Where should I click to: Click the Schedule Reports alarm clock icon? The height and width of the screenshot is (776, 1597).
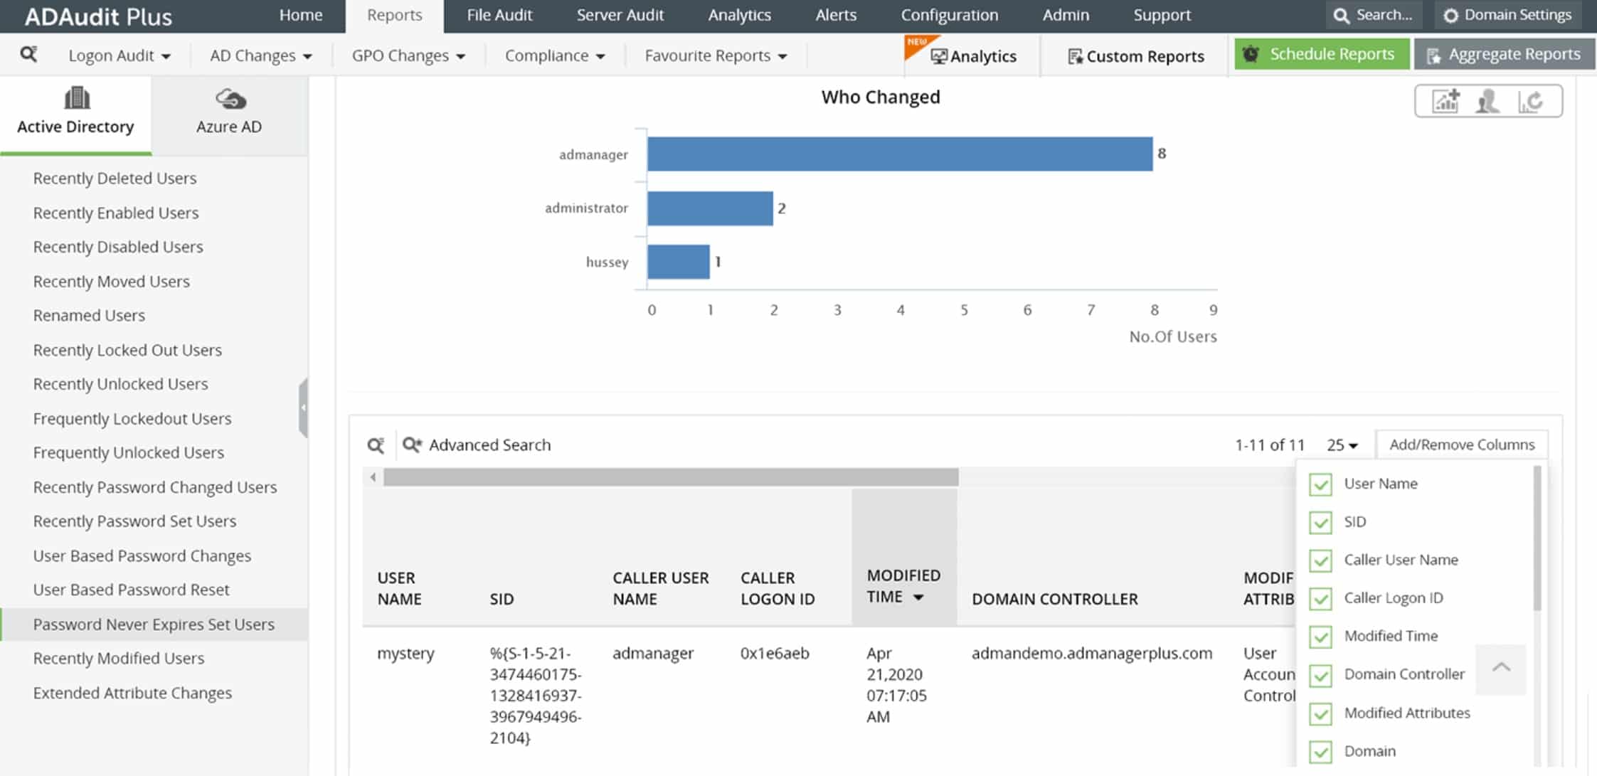[1251, 54]
